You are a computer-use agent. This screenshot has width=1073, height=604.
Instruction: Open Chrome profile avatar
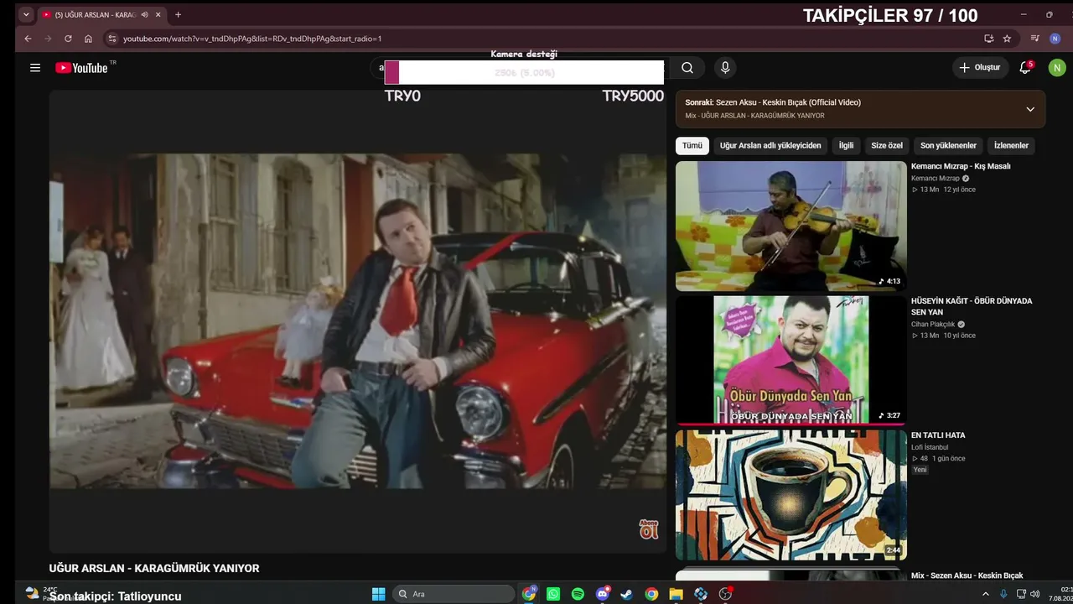point(1055,39)
